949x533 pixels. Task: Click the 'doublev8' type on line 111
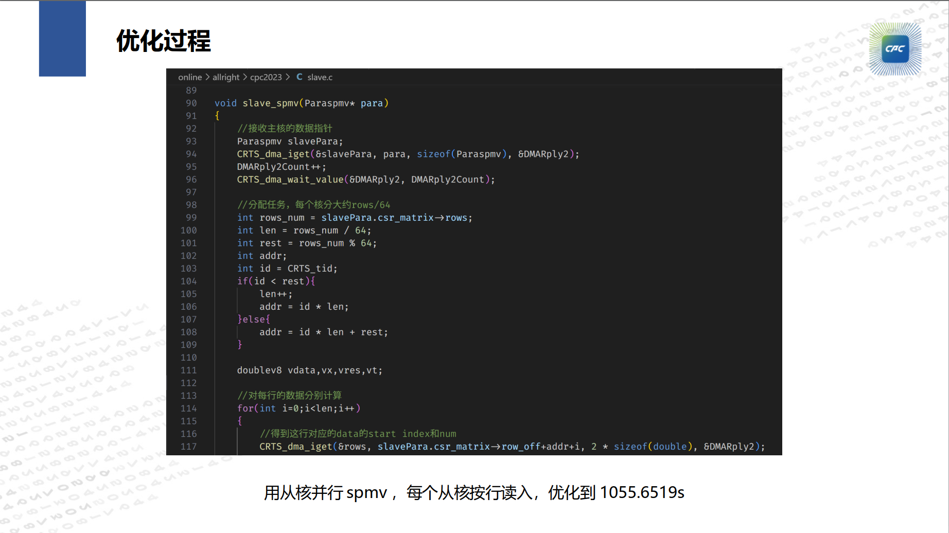[259, 370]
